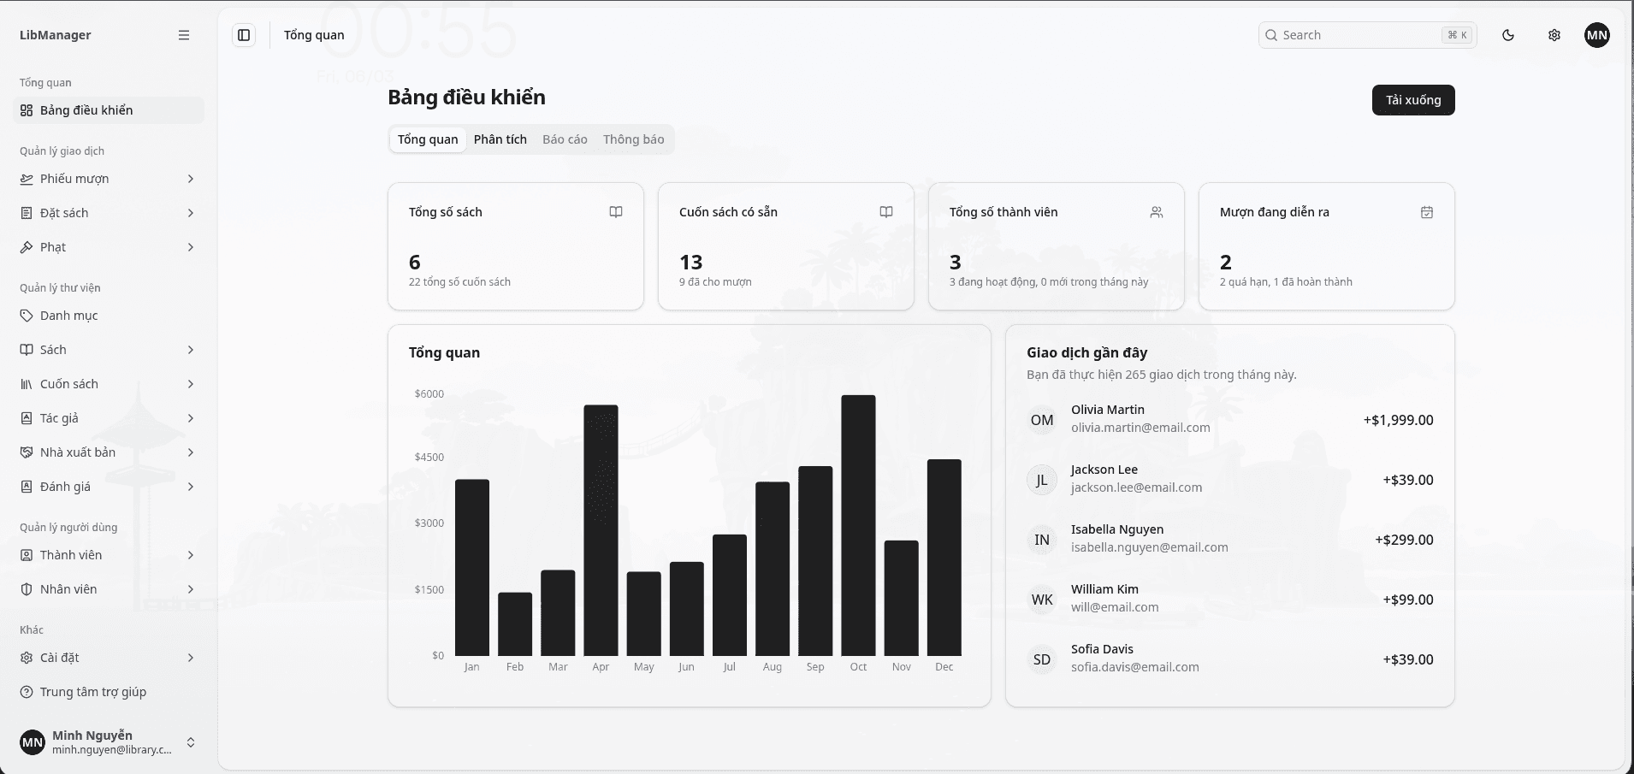Screen dimensions: 1634x774
Task: Click the Tải xuống button
Action: click(1413, 100)
